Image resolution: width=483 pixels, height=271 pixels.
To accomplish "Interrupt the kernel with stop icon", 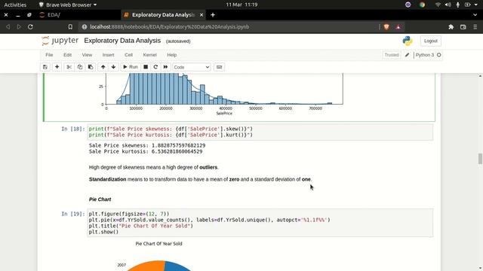I will [x=146, y=67].
